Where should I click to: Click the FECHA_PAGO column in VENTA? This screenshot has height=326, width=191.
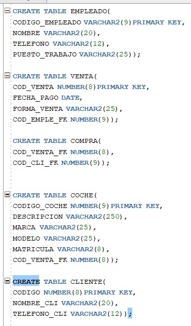[x=35, y=98]
